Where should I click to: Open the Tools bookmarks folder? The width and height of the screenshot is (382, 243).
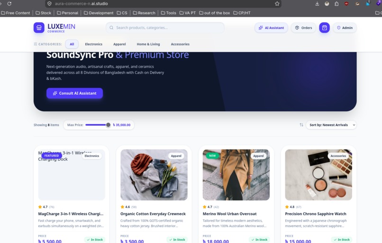pos(168,13)
